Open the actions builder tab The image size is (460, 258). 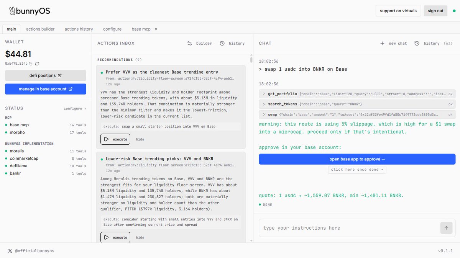[40, 29]
